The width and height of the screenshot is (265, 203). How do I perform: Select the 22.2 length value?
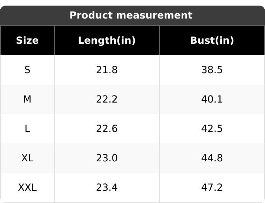pos(107,99)
